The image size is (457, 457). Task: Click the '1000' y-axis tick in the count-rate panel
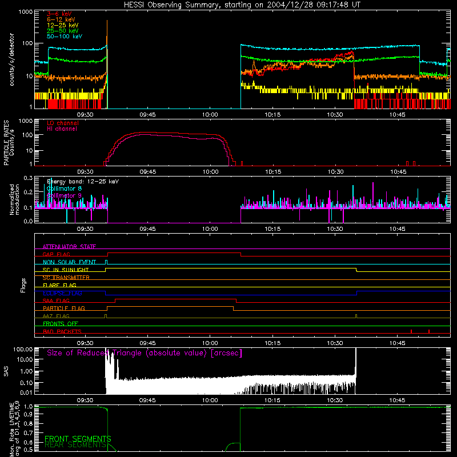(26, 12)
